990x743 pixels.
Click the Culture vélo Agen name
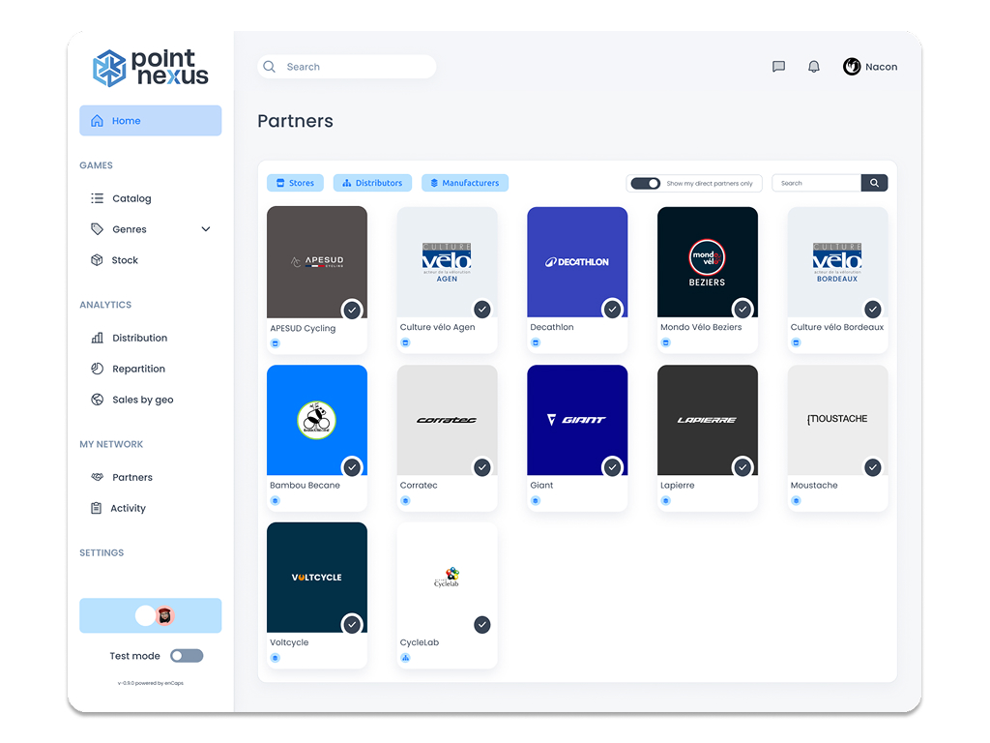(437, 327)
